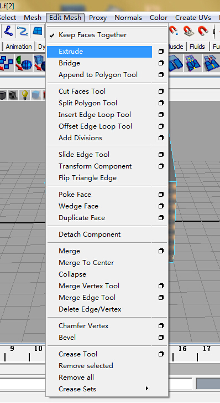The width and height of the screenshot is (220, 403).
Task: Open the Normals menu
Action: [128, 18]
